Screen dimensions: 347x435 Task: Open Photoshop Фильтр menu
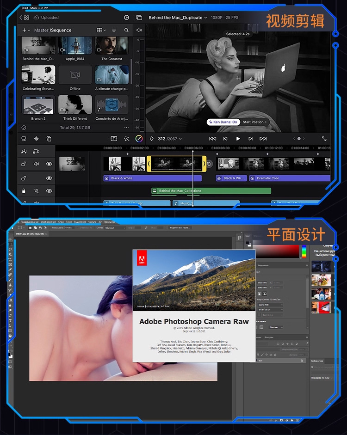click(93, 222)
